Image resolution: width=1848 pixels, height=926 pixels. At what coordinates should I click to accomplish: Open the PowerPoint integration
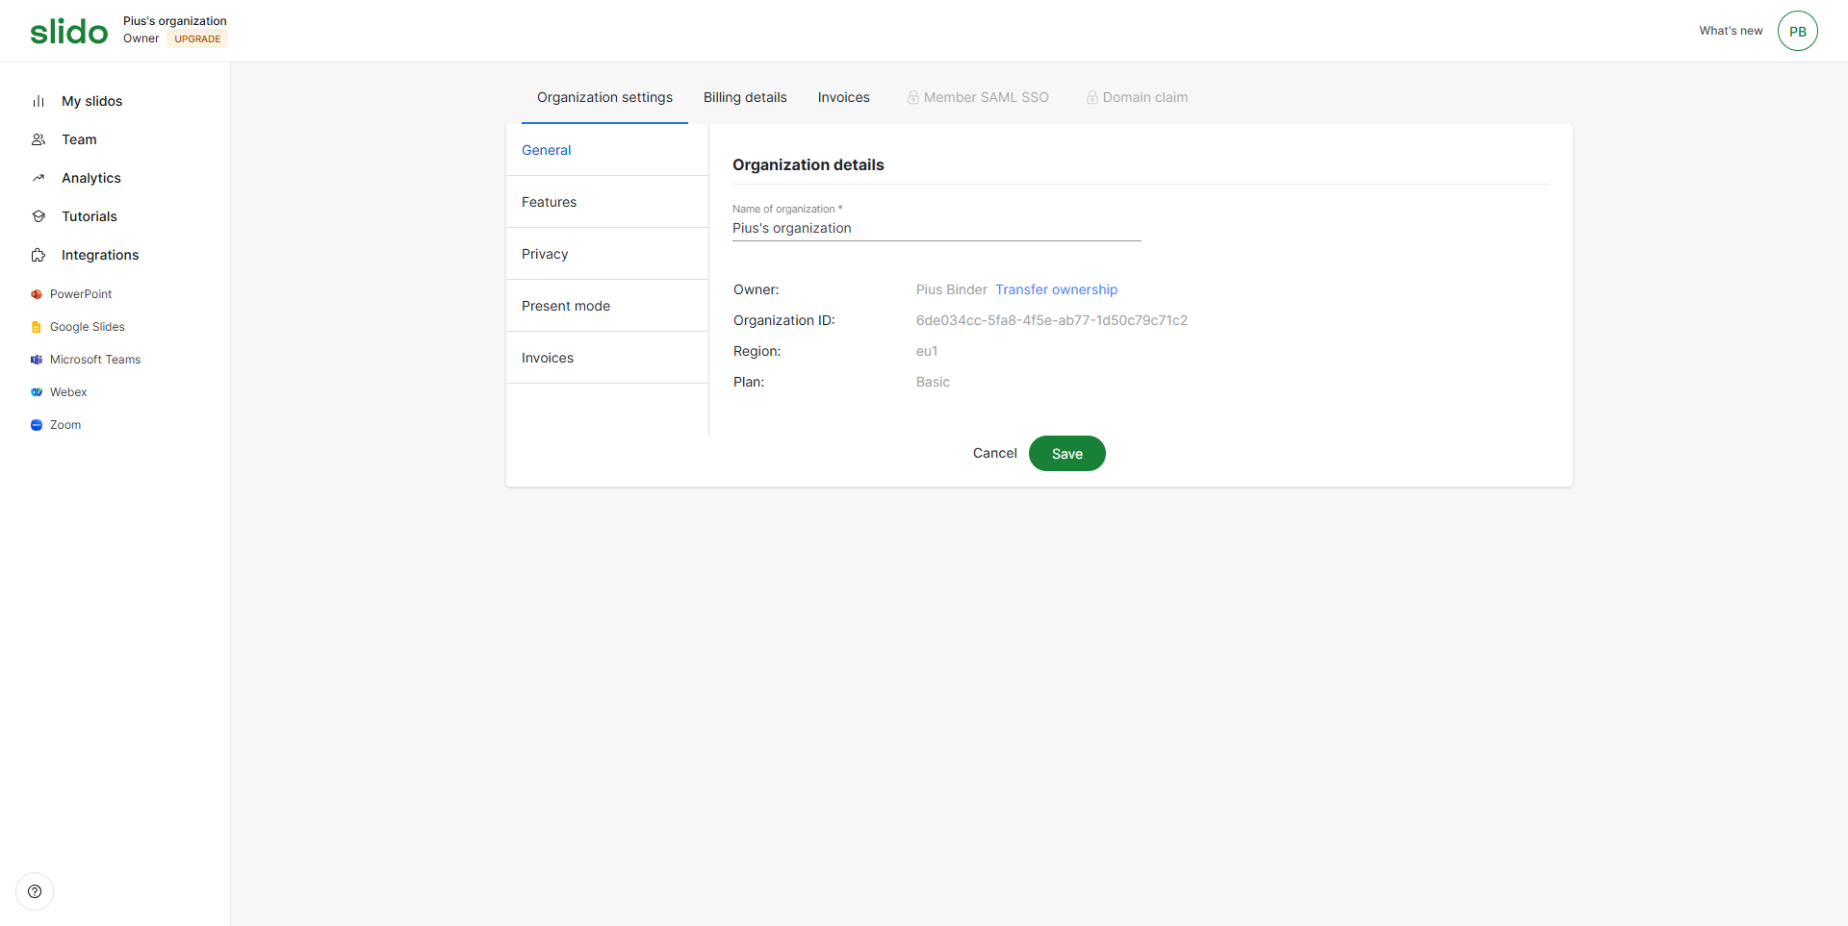point(81,294)
